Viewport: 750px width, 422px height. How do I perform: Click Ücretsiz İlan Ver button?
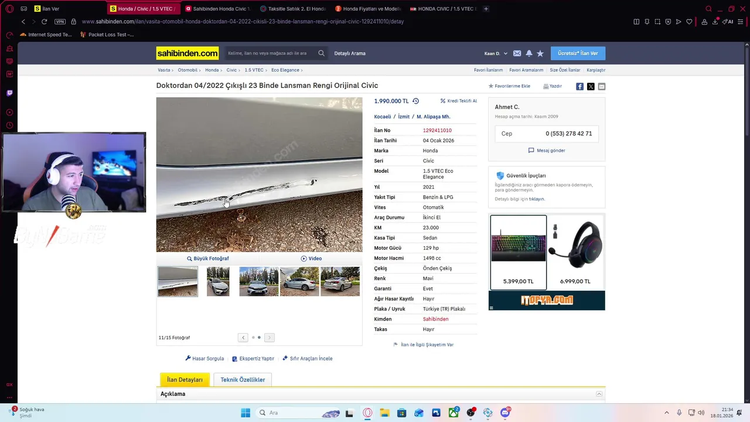click(x=578, y=53)
